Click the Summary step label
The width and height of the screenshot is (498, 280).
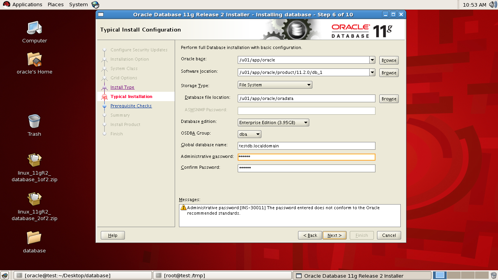(x=120, y=115)
